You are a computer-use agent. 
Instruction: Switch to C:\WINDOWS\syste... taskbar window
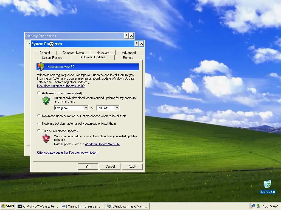point(38,206)
